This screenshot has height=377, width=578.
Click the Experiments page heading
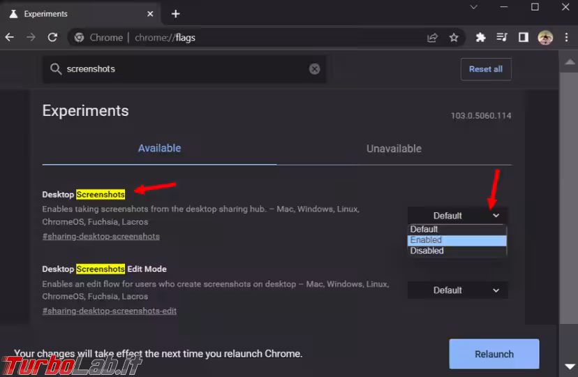point(86,110)
